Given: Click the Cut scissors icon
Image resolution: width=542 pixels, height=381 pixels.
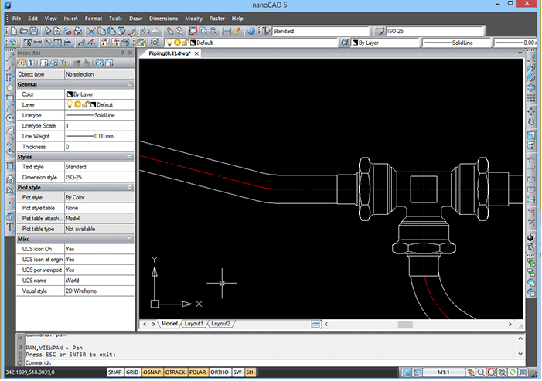Looking at the screenshot, I should pyautogui.click(x=92, y=31).
